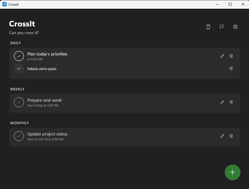Delete "Inbox zero pass" with the trash icon
Screen dimensions: 249x189
(x=231, y=68)
